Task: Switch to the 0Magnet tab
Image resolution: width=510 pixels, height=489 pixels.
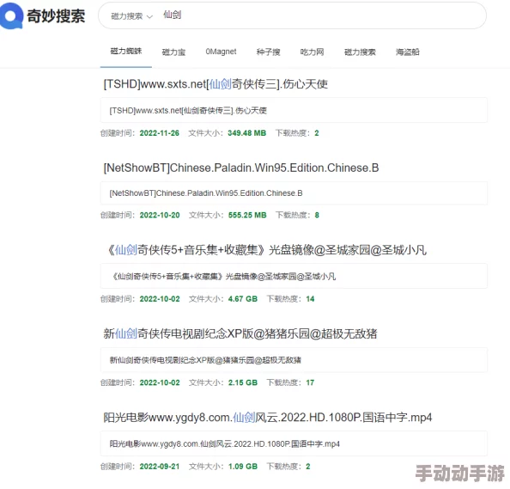Action: (x=221, y=52)
